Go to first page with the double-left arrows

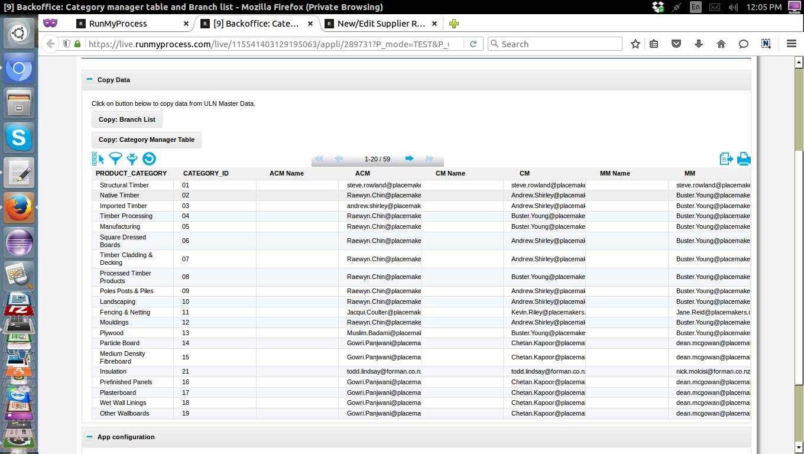[x=319, y=158]
